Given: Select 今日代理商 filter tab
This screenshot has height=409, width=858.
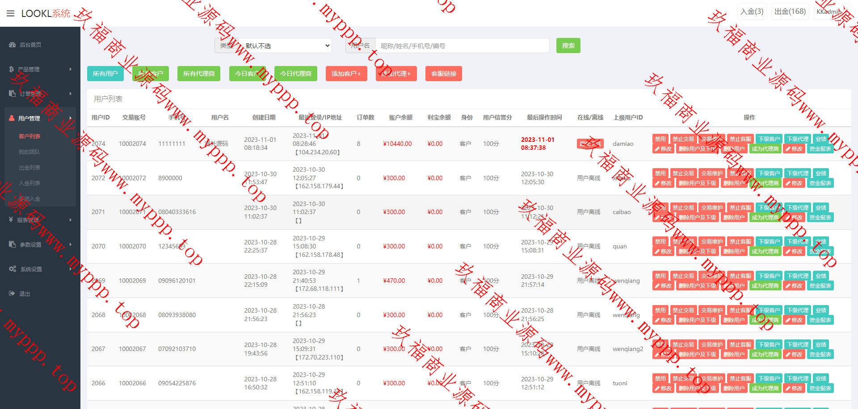Looking at the screenshot, I should point(296,74).
